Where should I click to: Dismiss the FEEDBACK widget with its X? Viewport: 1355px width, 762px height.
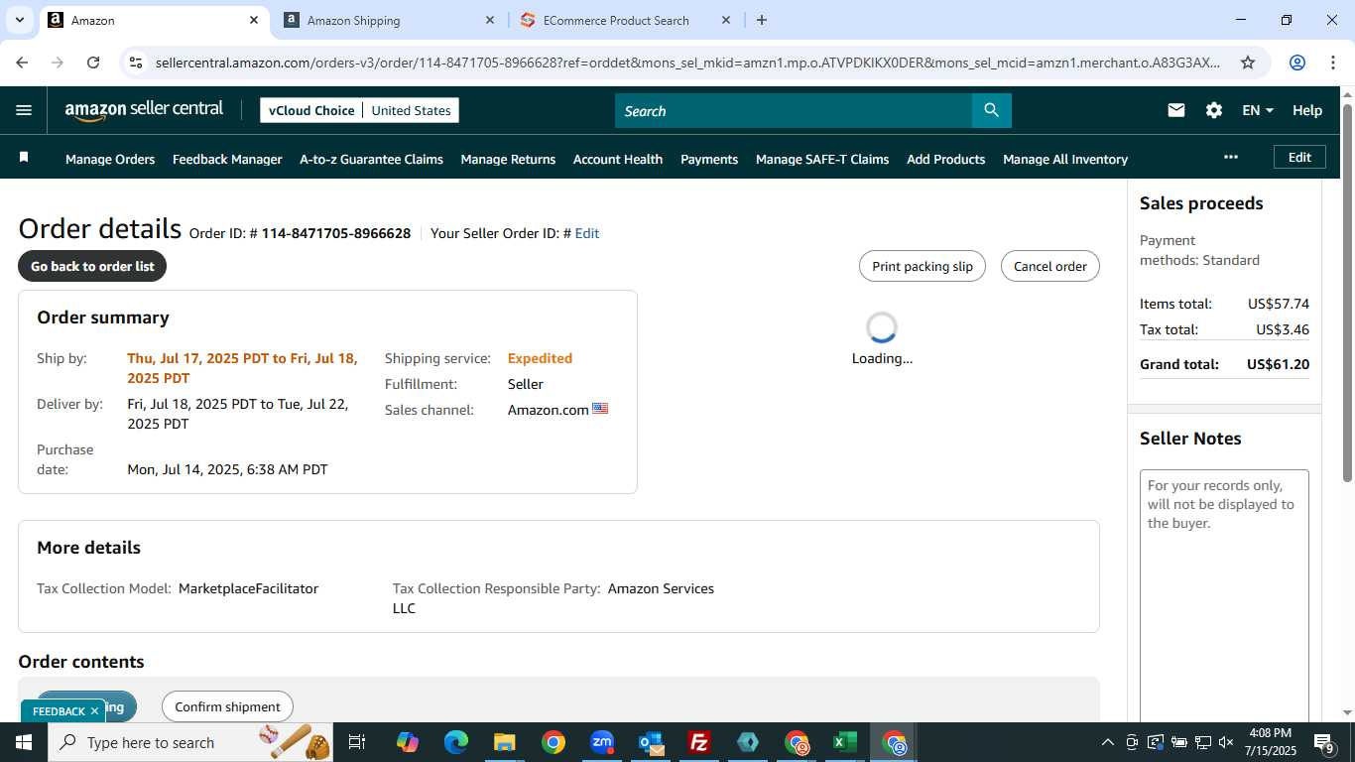(x=94, y=711)
